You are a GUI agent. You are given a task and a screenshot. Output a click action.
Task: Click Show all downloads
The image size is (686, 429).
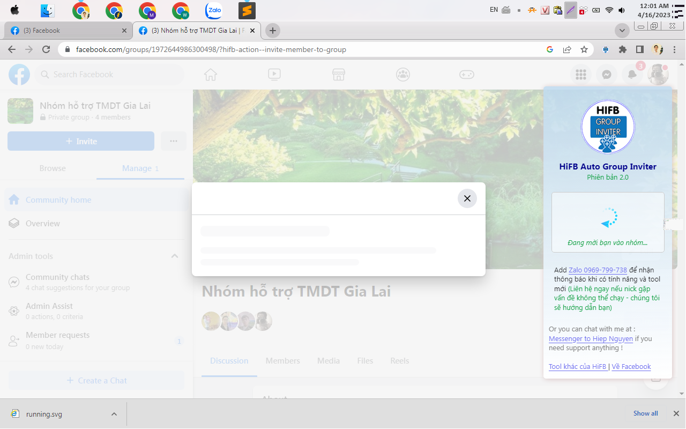click(x=645, y=413)
